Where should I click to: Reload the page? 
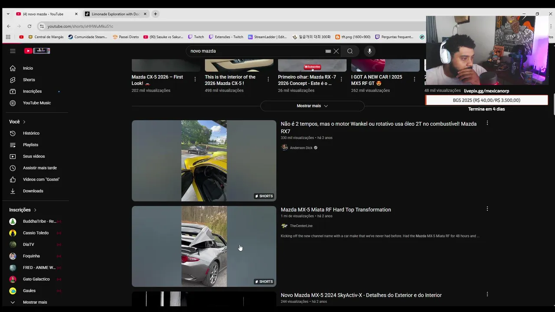point(29,26)
